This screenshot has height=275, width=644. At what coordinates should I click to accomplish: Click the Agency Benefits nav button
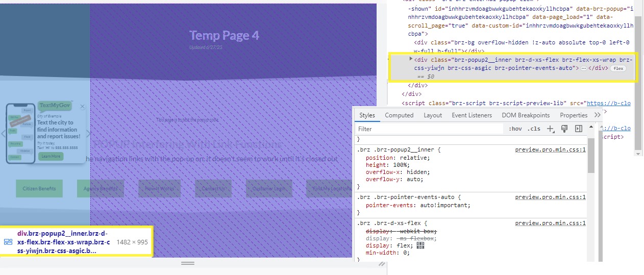[x=101, y=188]
